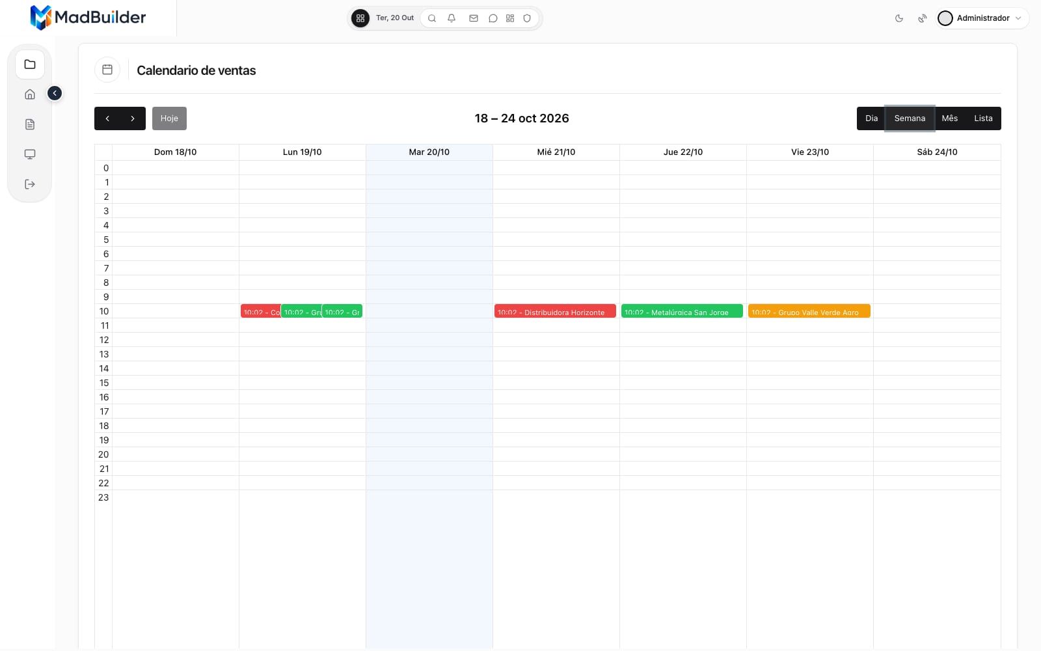Open the notifications bell
Screen dimensions: 1041x651
[x=452, y=18]
